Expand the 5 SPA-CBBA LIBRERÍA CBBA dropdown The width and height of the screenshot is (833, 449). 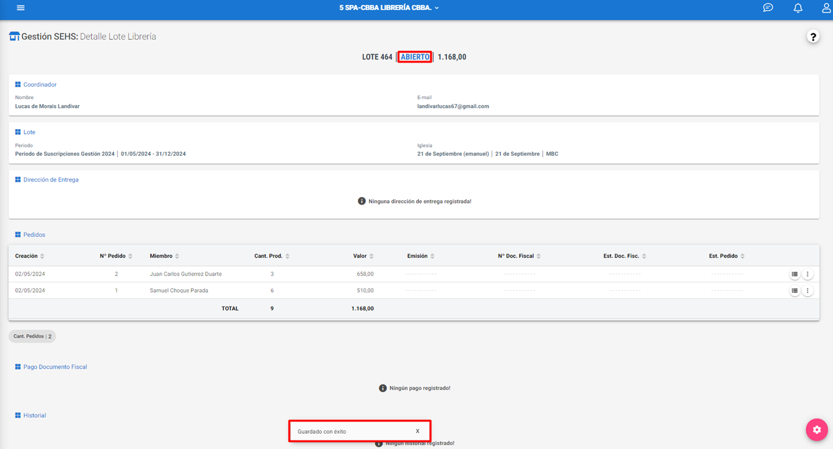click(x=389, y=8)
